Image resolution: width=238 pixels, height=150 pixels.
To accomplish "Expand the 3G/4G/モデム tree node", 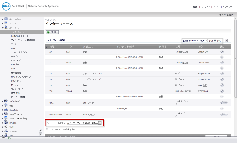I will click(3, 101).
